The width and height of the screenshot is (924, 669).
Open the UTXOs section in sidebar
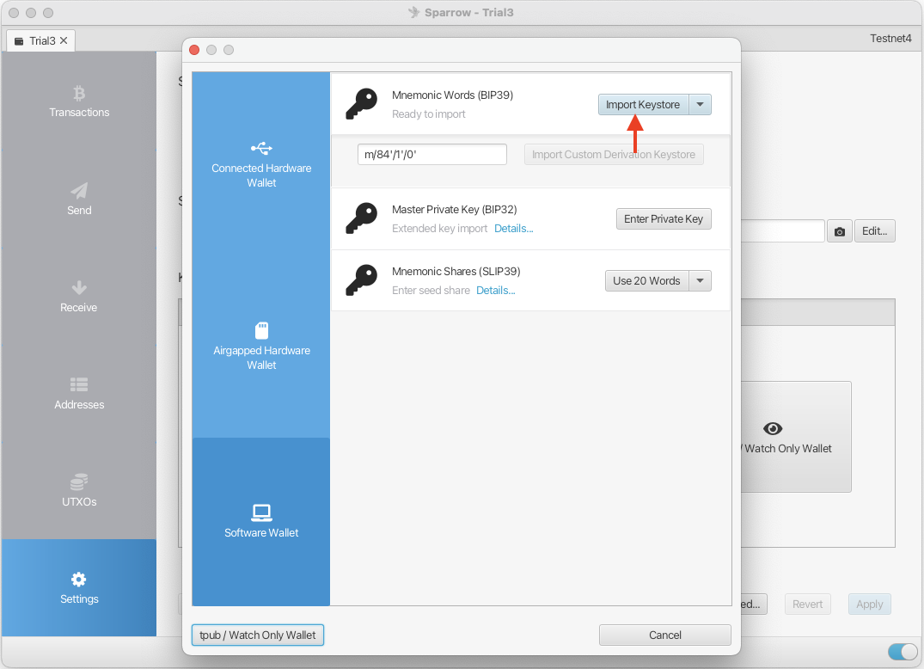(79, 490)
